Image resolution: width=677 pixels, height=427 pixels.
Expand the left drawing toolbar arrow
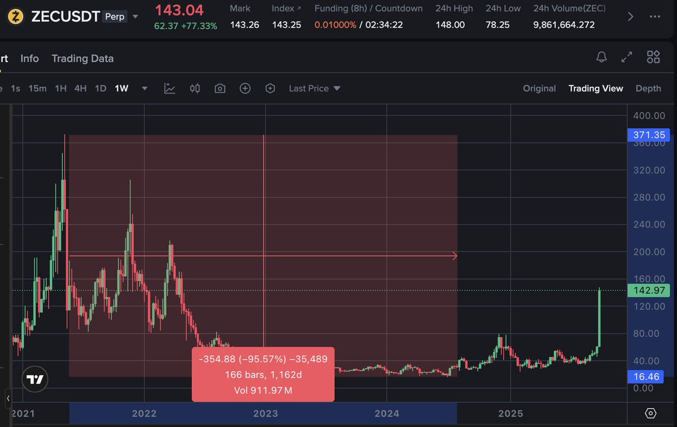[x=8, y=398]
